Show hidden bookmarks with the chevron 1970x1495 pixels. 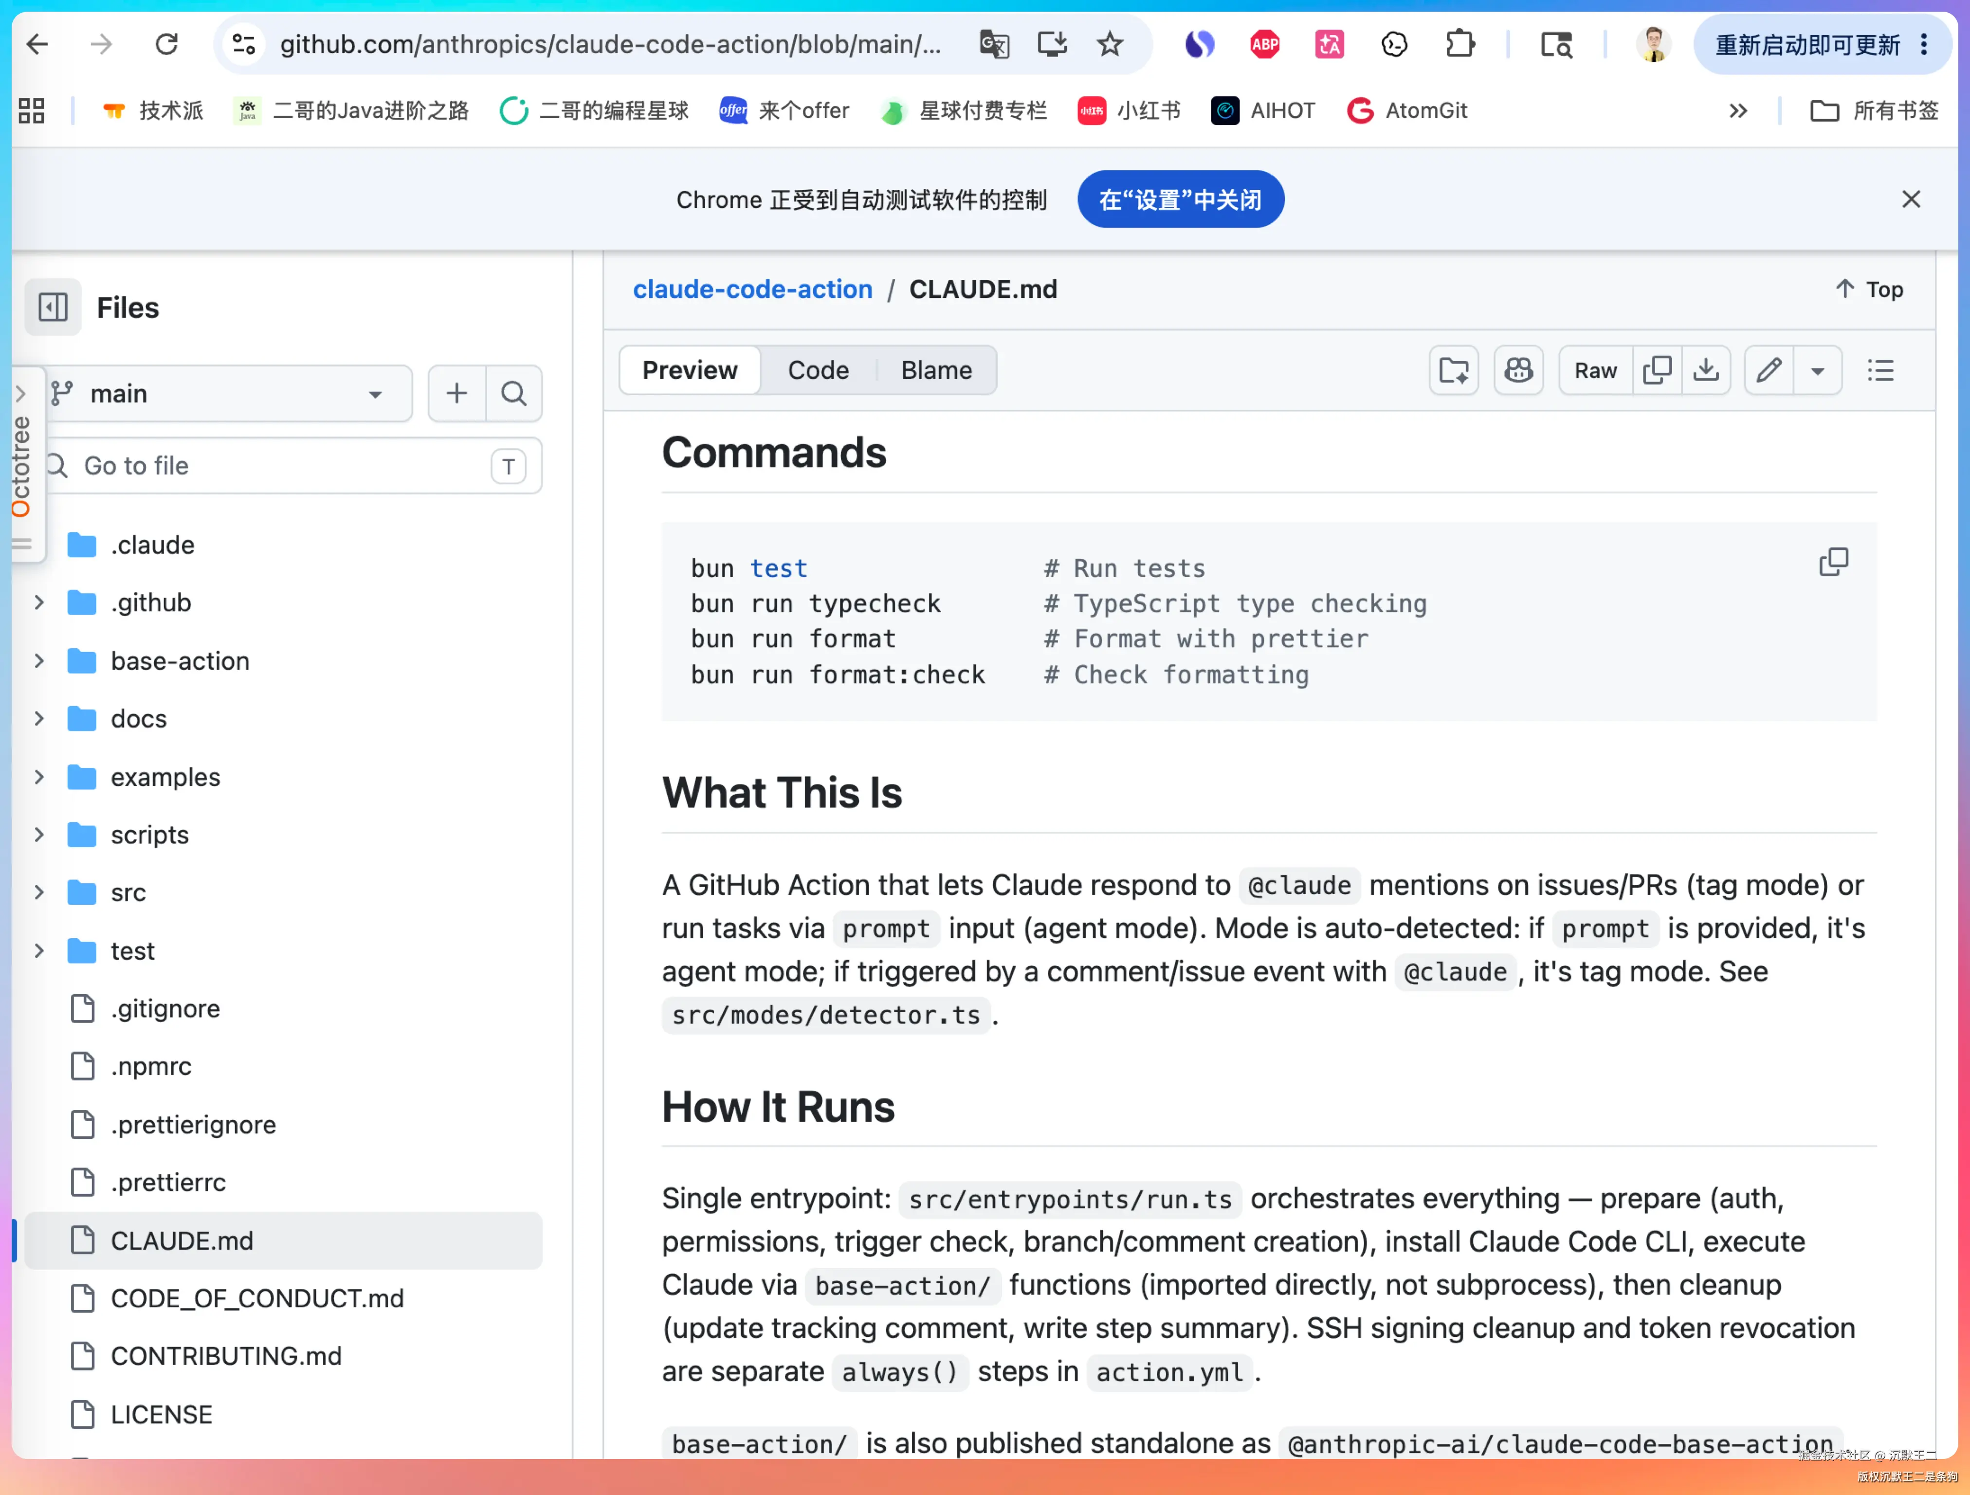(x=1737, y=110)
